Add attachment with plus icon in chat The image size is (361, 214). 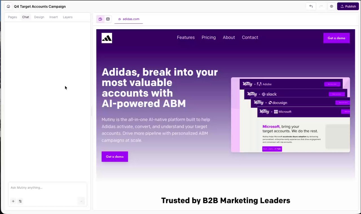(x=13, y=201)
